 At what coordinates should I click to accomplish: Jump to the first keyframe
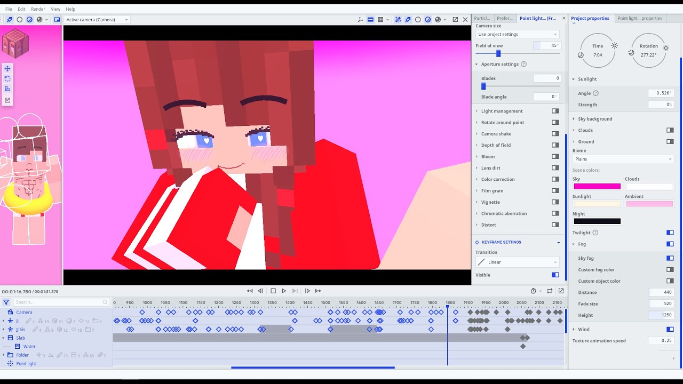tap(250, 291)
